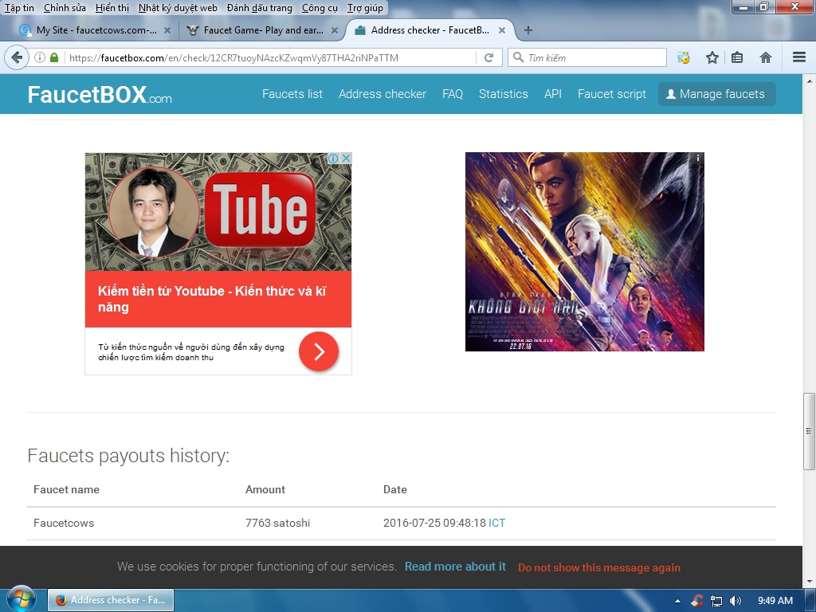Viewport: 816px width, 612px height.
Task: Bookmark this page with the star icon
Action: pyautogui.click(x=712, y=57)
